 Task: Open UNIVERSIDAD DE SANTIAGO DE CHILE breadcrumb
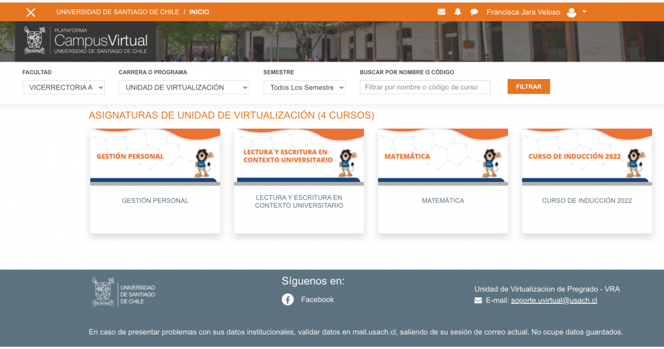118,12
